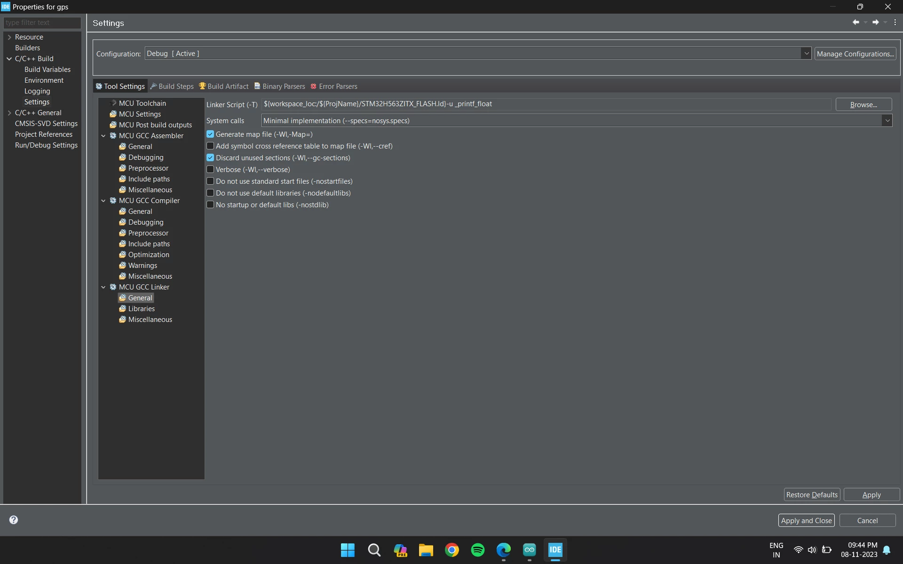Click Manage Configurations... button

pyautogui.click(x=855, y=54)
